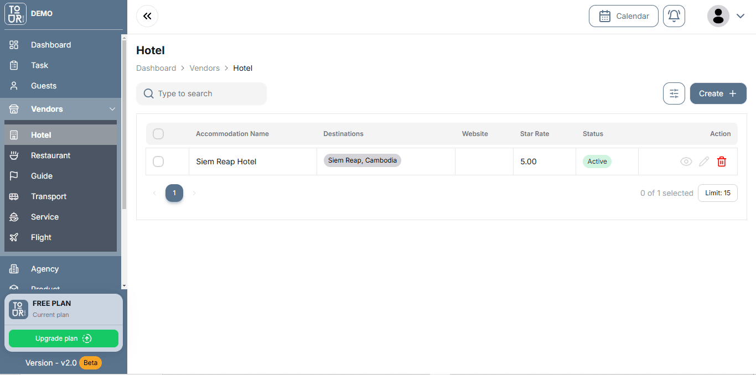Delete Siem Reap Hotel using trash icon
This screenshot has height=375, width=756.
click(x=721, y=162)
